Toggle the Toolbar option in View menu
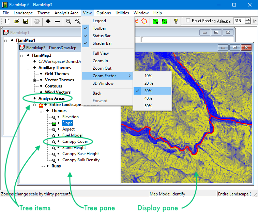This screenshot has width=258, height=219. coord(107,28)
